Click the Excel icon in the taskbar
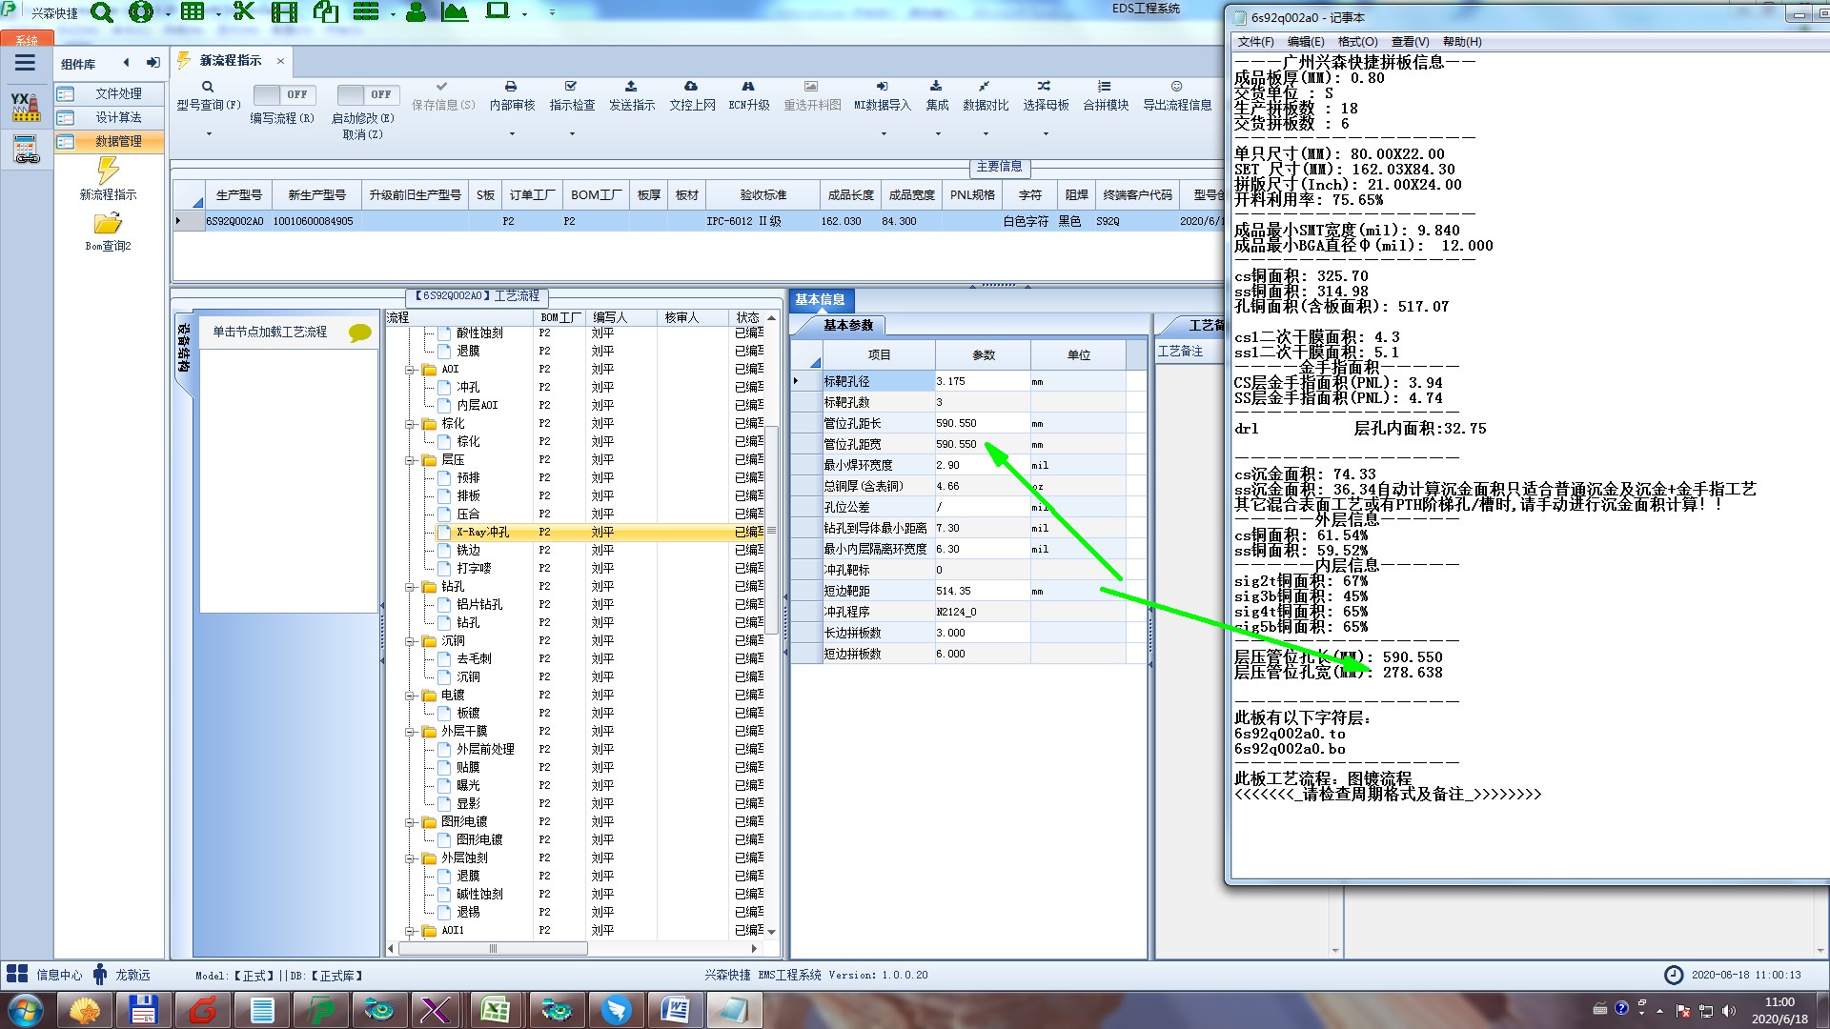This screenshot has width=1830, height=1029. click(495, 1010)
